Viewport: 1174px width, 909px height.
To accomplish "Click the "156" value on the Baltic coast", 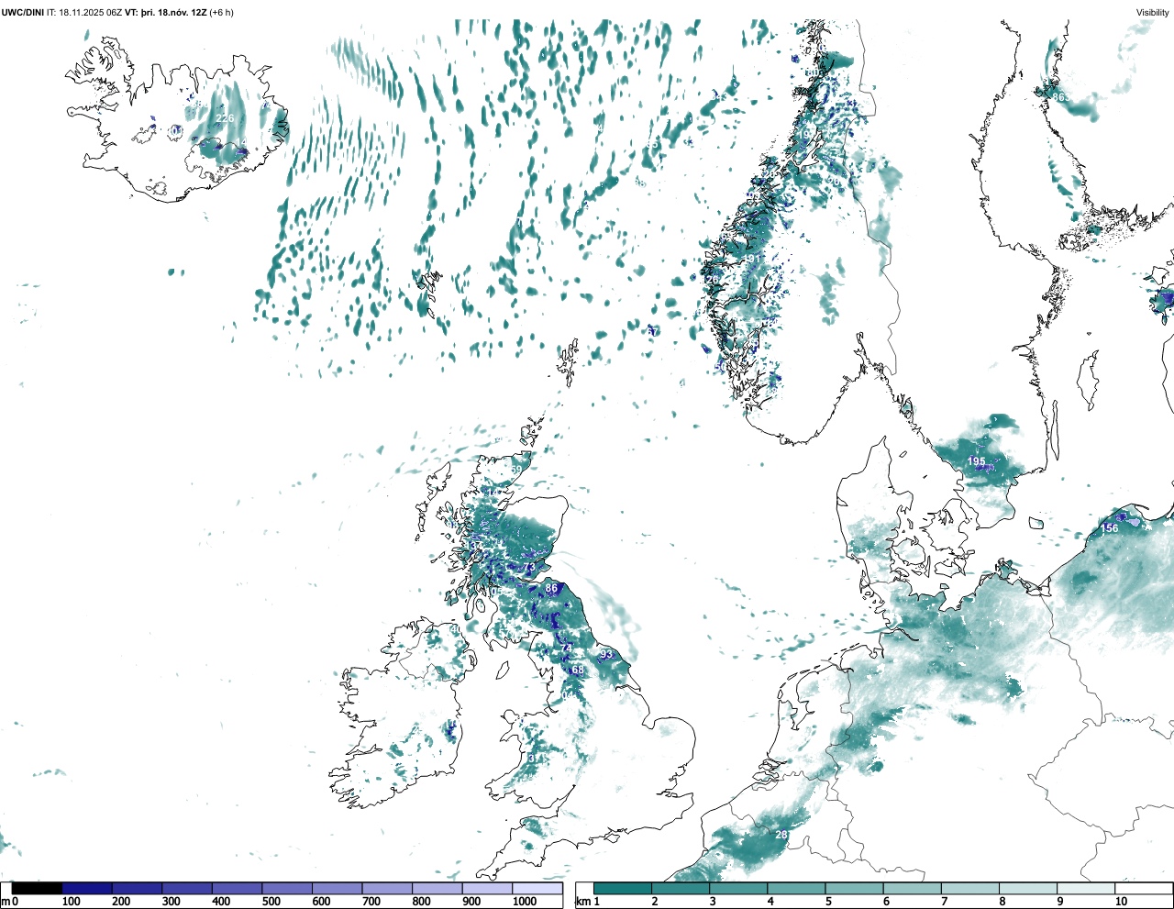I will coord(1110,528).
